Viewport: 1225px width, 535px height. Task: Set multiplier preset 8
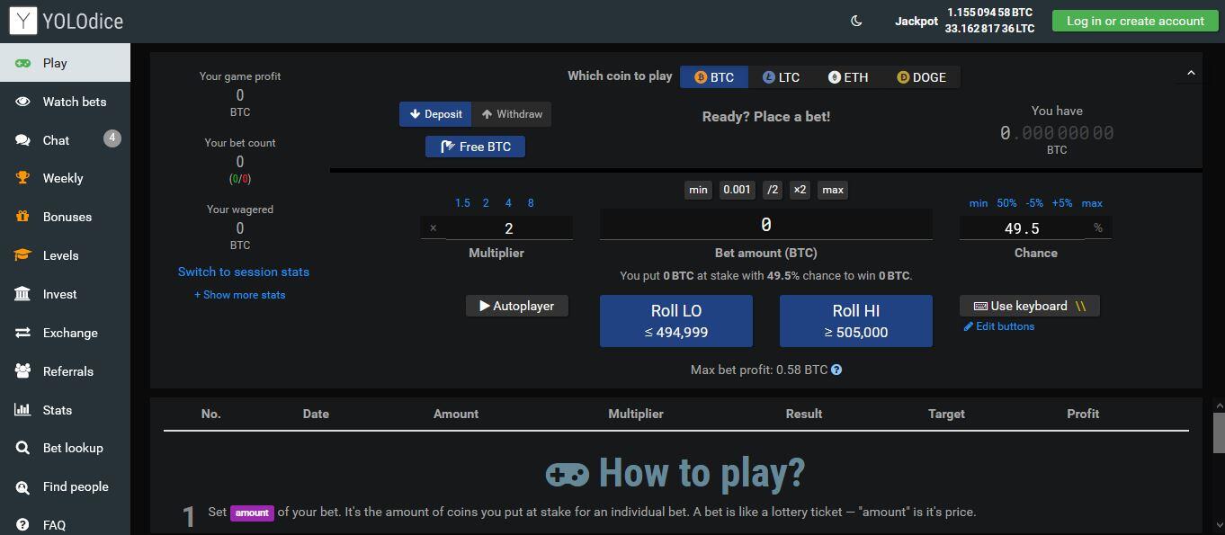531,203
